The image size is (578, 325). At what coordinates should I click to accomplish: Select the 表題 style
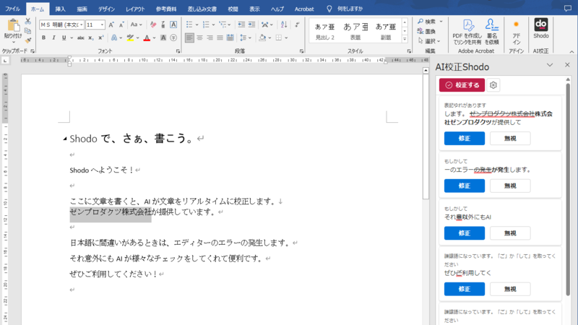pos(355,30)
